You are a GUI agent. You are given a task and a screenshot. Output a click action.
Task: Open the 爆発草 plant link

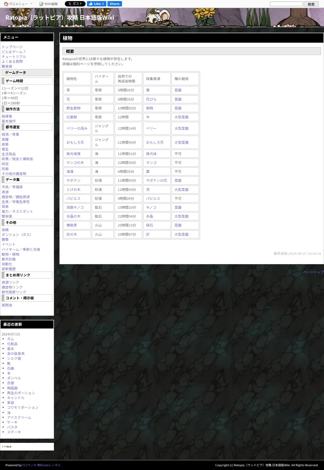point(72,225)
